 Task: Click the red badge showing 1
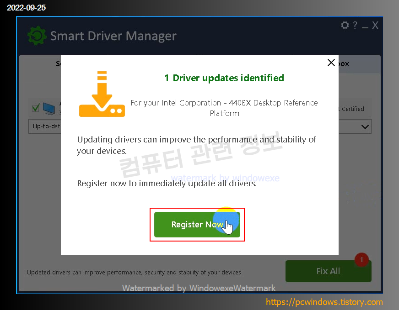click(361, 260)
